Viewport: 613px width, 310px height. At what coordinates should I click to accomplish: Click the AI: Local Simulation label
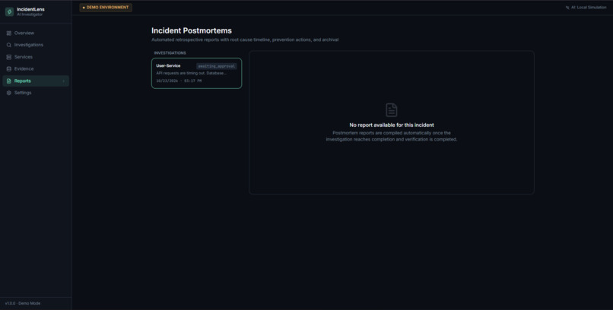click(589, 8)
